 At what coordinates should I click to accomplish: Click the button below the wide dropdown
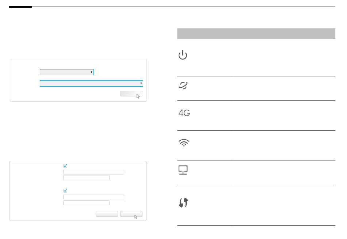click(131, 94)
